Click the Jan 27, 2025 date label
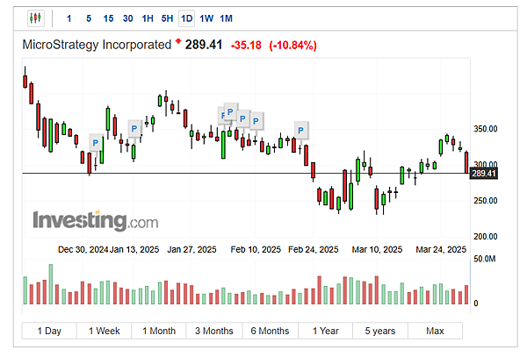527x357 pixels. tap(191, 250)
